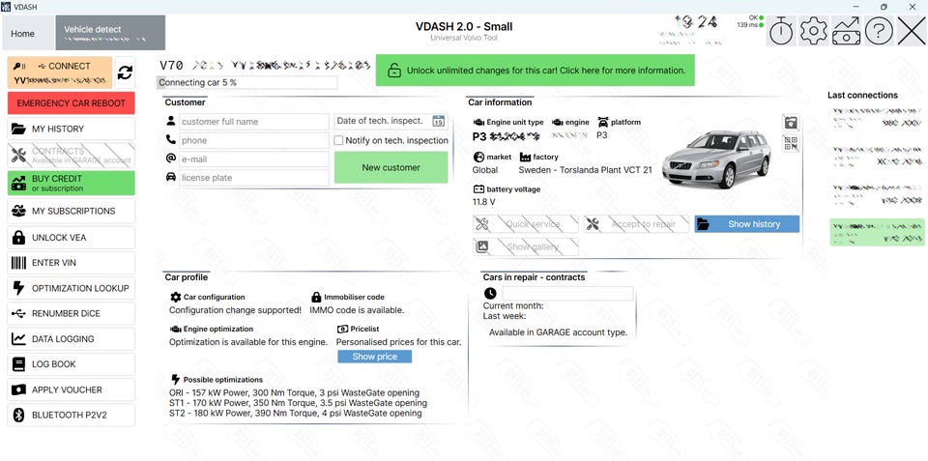Click the green unlock unlimited changes banner

point(535,71)
